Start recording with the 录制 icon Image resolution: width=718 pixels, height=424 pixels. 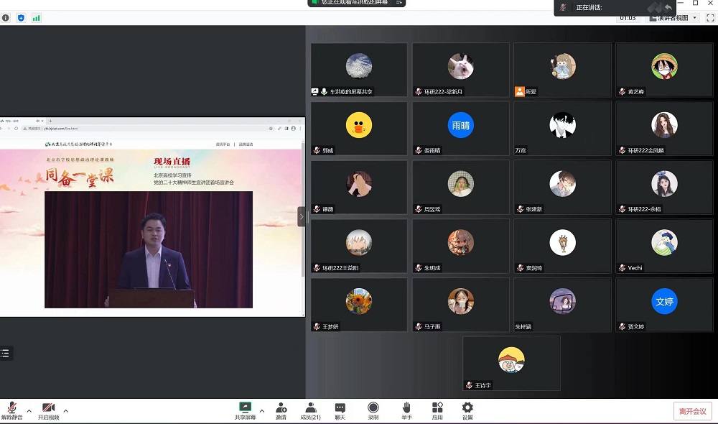tap(373, 408)
